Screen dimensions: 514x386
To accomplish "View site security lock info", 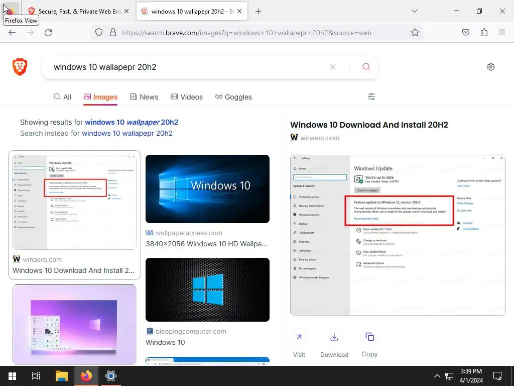I will (x=113, y=33).
